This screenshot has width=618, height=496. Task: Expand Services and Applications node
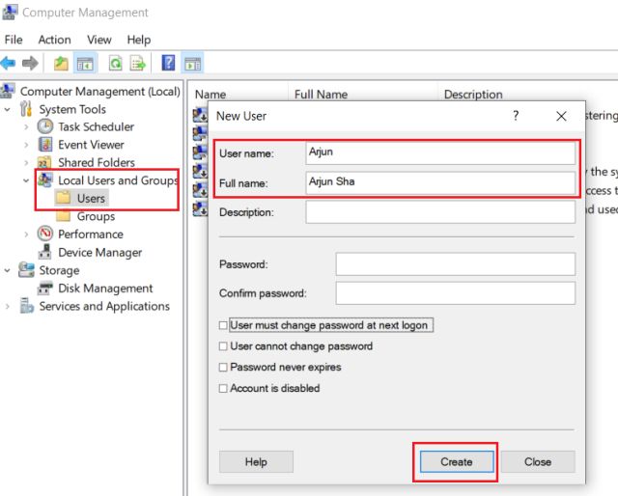9,307
